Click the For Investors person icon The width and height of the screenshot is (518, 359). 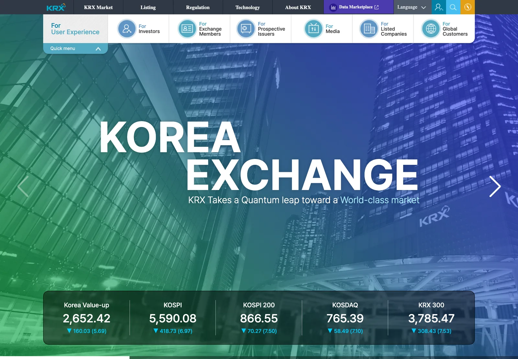(127, 29)
